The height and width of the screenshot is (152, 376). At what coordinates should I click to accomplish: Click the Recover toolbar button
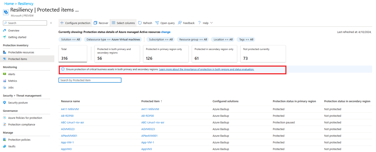[101, 23]
